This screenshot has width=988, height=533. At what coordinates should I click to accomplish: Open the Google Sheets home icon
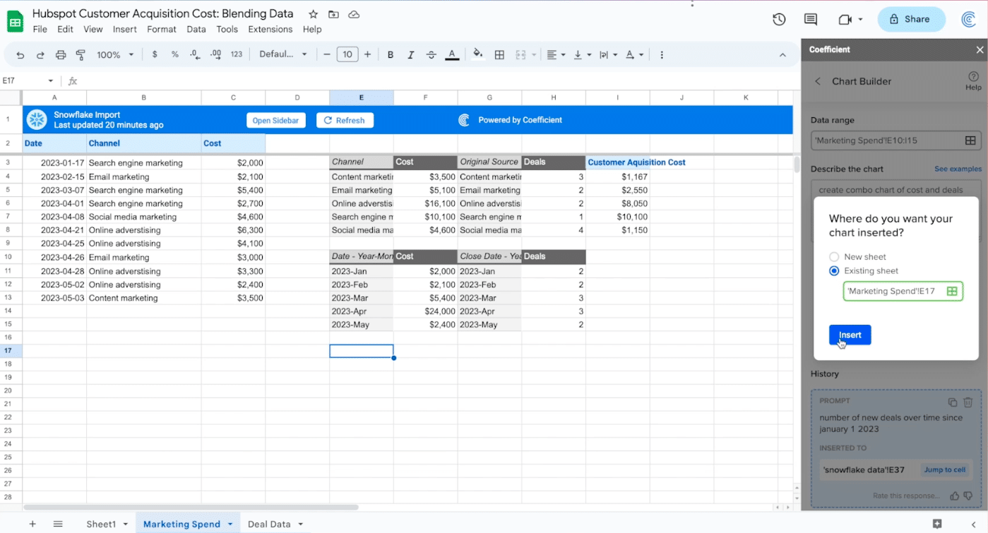[x=15, y=21]
